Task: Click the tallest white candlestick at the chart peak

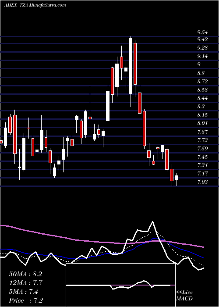Action: tap(131, 66)
